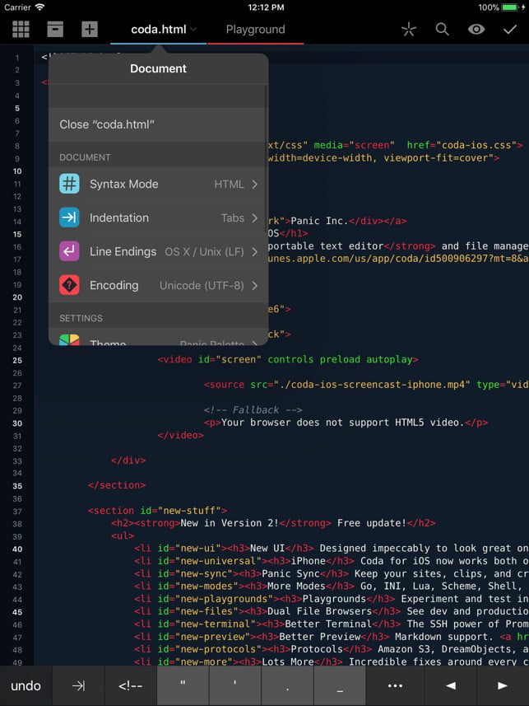This screenshot has width=529, height=706.
Task: Tap the red Encoding icon
Action: [69, 285]
